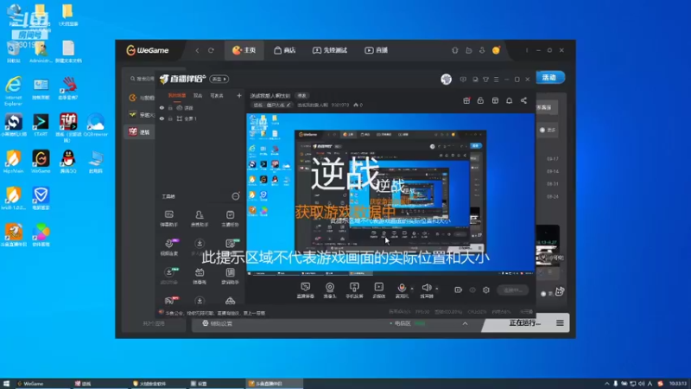
Task: Click the phone screen-cast icon under preview
Action: coord(354,290)
